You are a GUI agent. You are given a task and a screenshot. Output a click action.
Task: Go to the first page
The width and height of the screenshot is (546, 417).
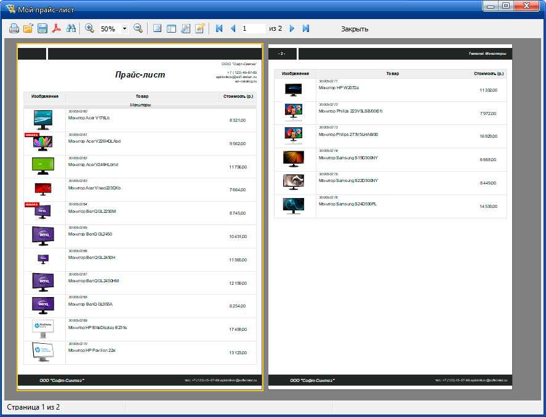[219, 28]
